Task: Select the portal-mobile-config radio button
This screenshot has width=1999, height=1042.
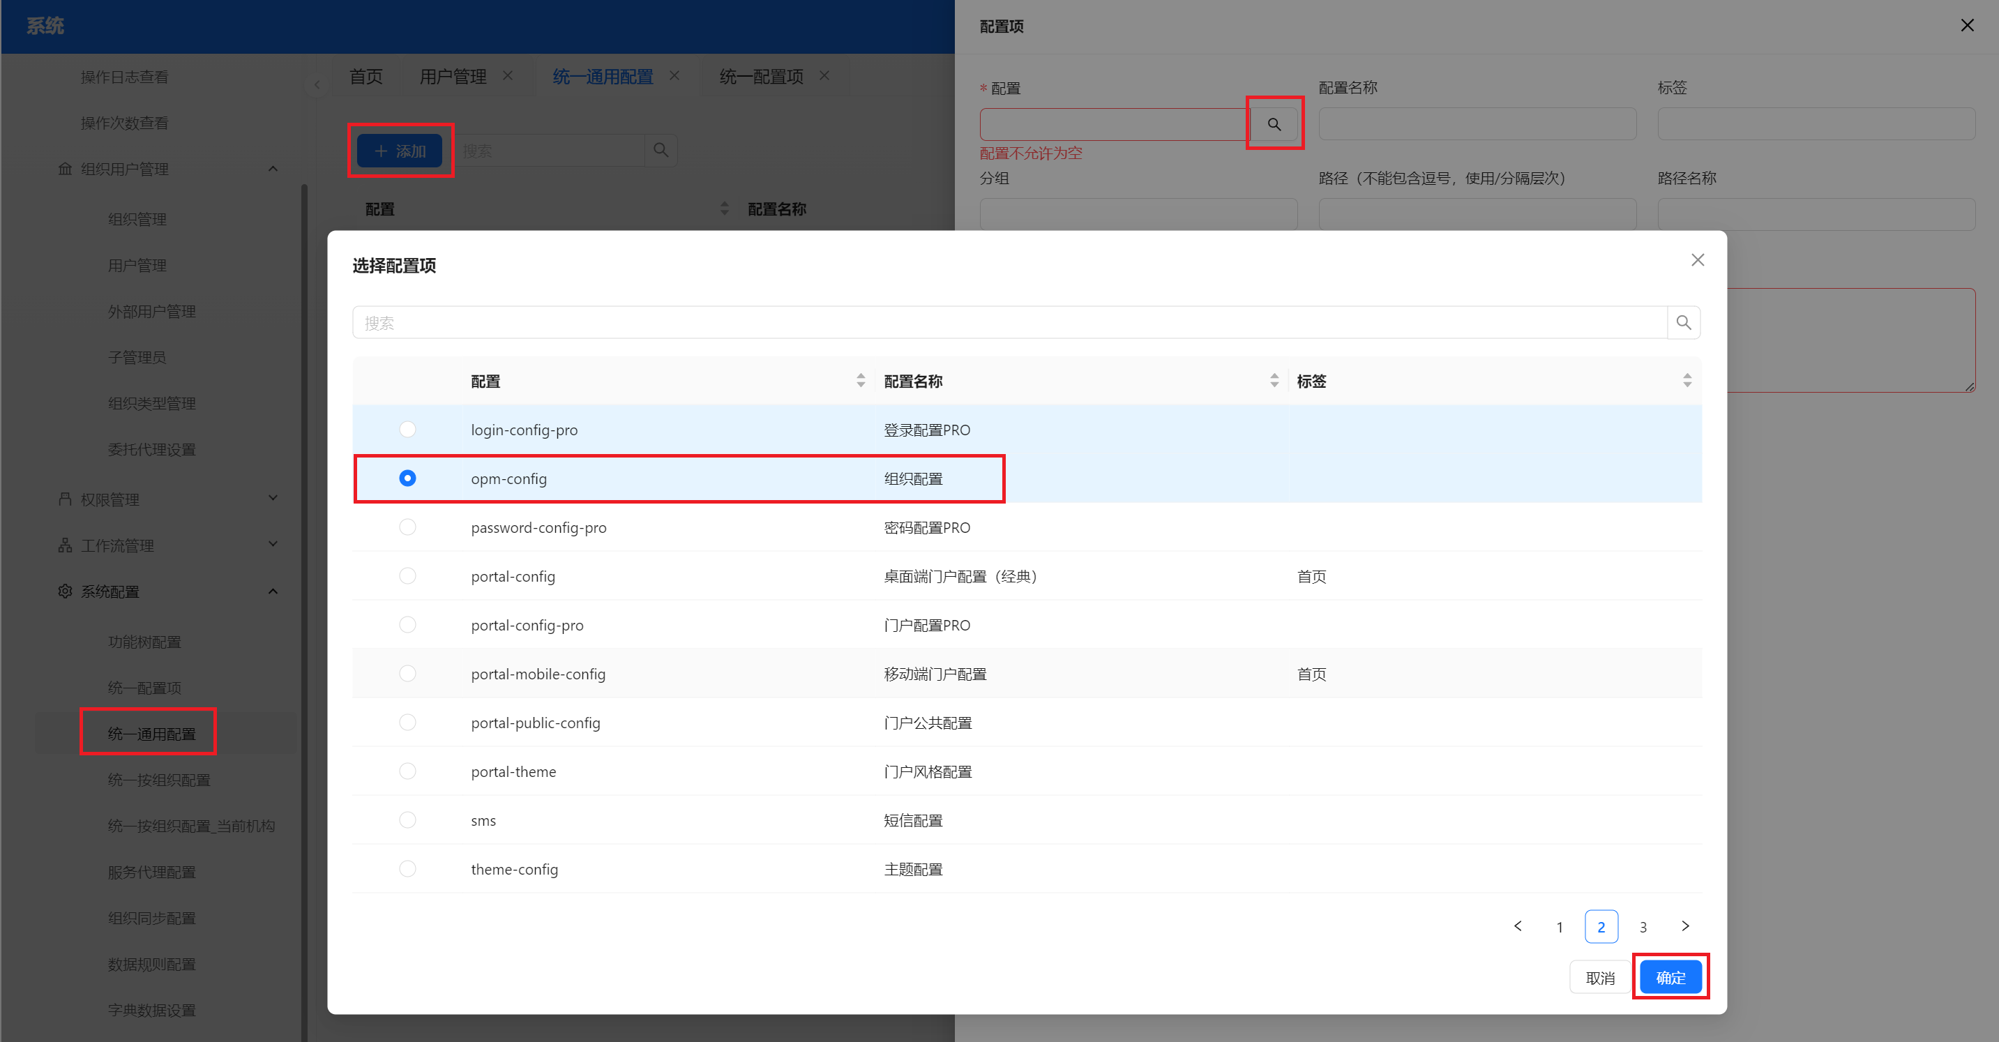Action: (x=407, y=674)
